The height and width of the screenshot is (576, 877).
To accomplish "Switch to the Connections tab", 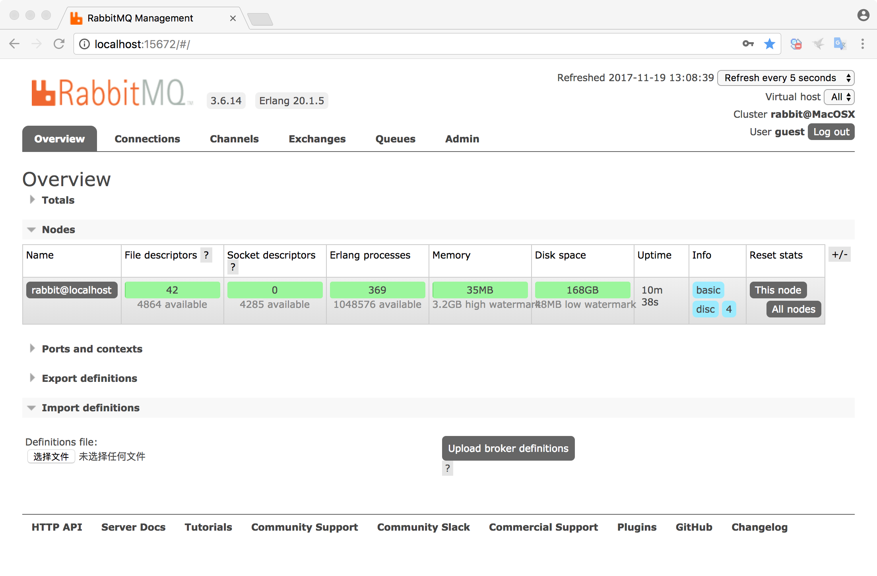I will point(147,139).
